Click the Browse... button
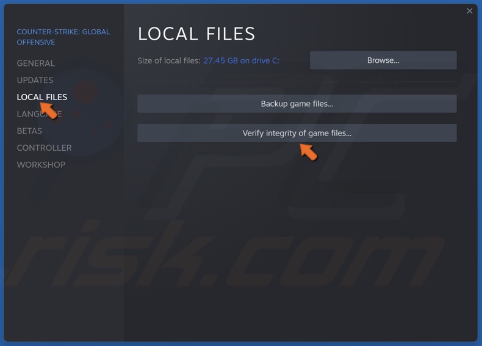This screenshot has width=482, height=346. pos(383,60)
